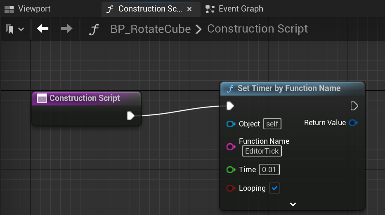
Task: Click the Return Value output pin
Action: point(353,123)
